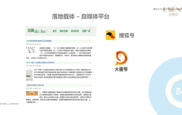Image resolution: width=182 pixels, height=115 pixels.
Task: Click the yellow 搜狐号 fox icon
Action: click(x=110, y=35)
